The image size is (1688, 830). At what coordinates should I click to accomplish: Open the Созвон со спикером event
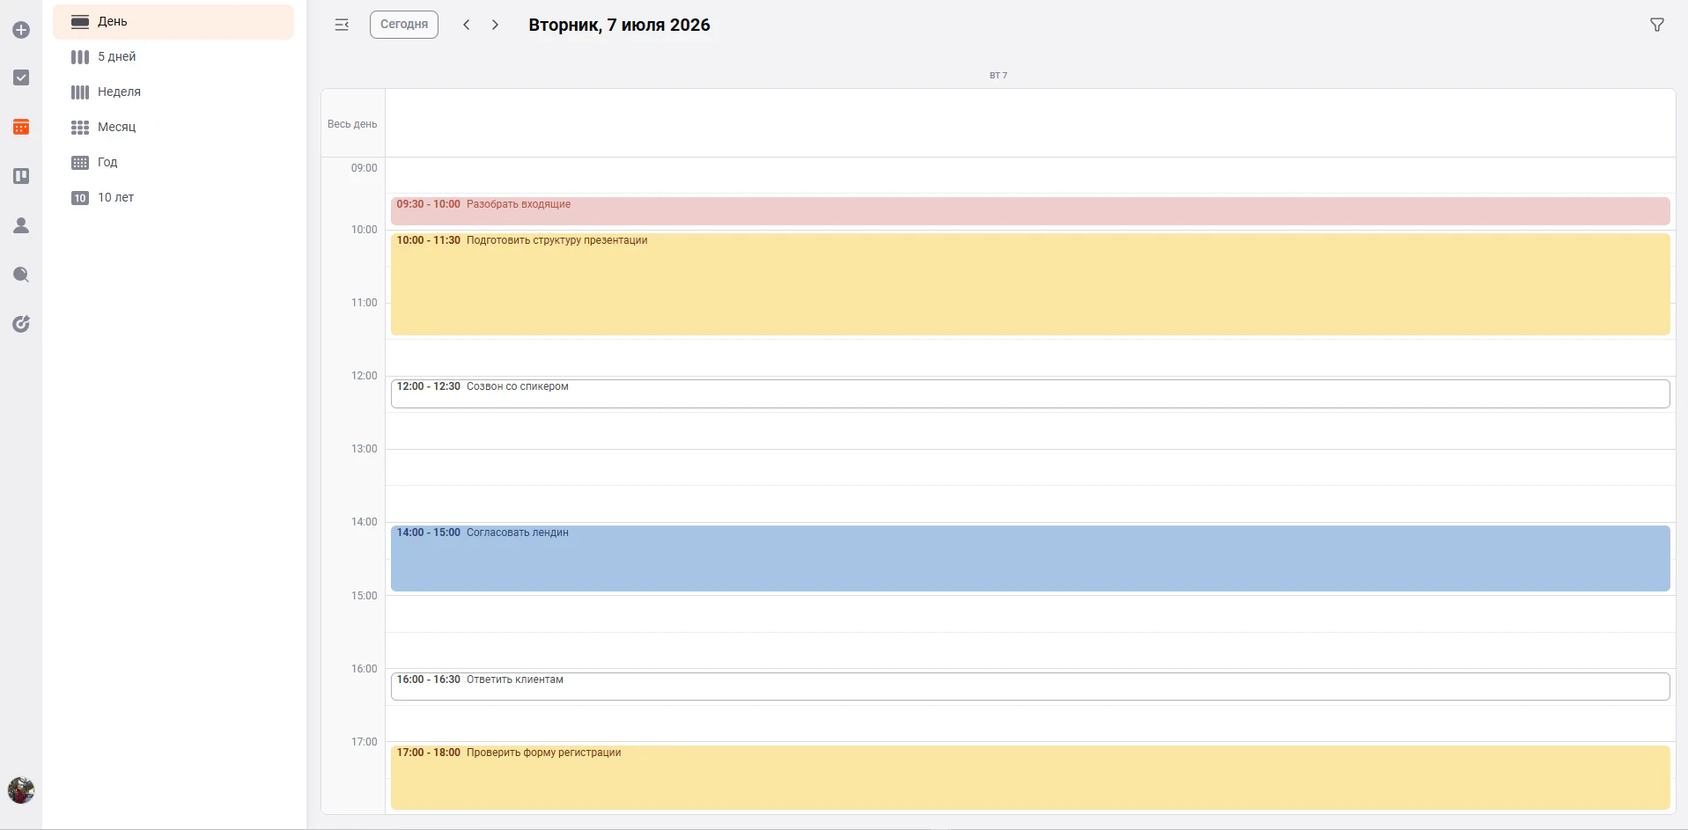coord(1030,393)
